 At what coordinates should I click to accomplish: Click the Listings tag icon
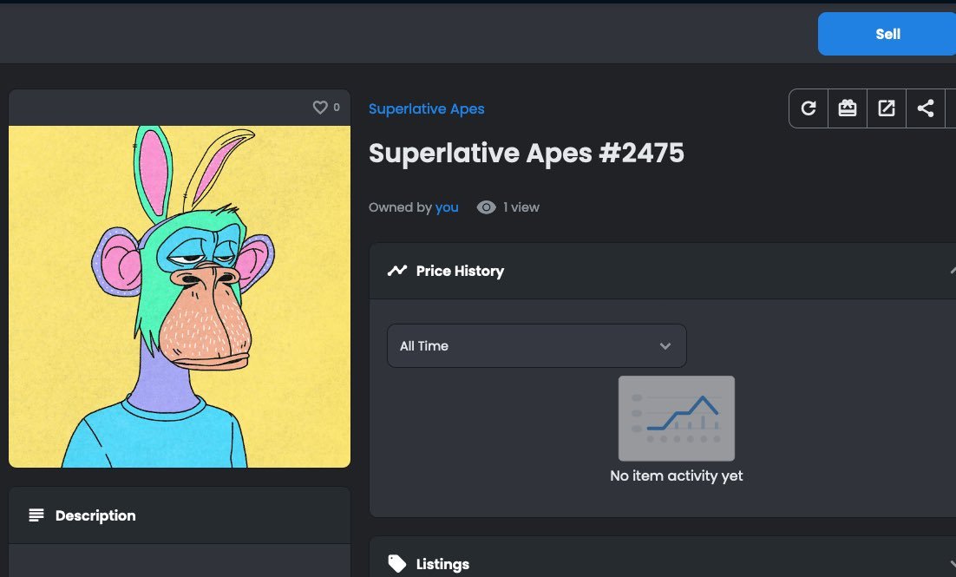coord(397,564)
